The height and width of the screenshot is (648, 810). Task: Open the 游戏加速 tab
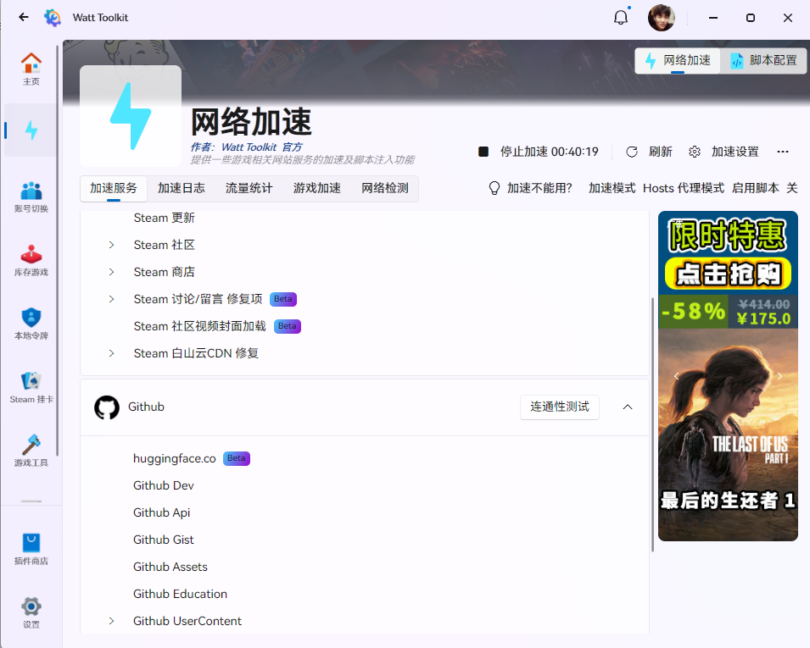coord(317,188)
